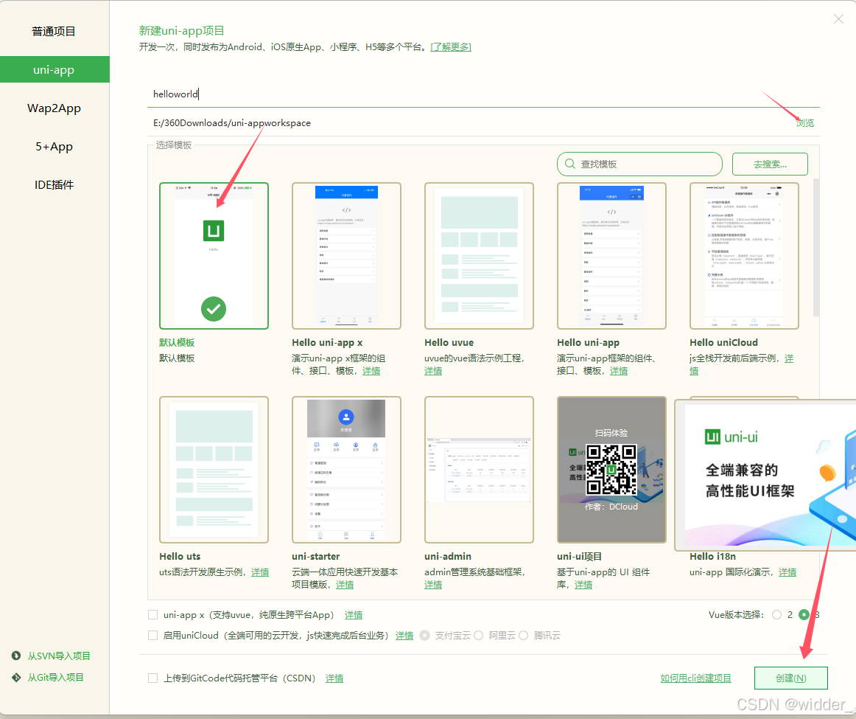Switch to uni-app project type

(54, 69)
